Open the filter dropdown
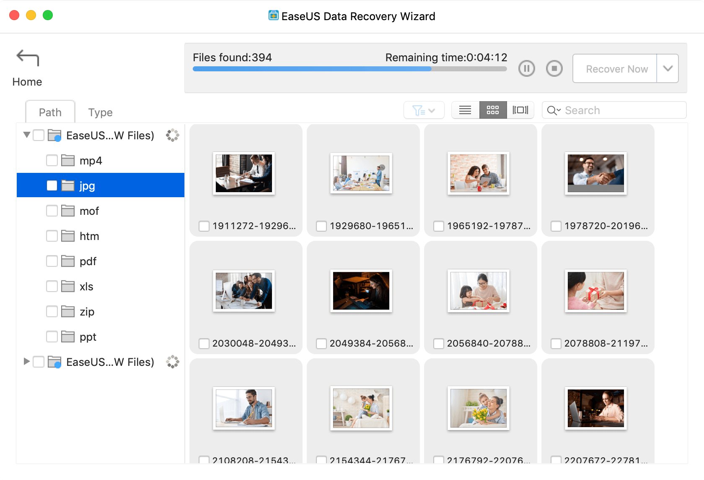Image resolution: width=704 pixels, height=480 pixels. (424, 110)
